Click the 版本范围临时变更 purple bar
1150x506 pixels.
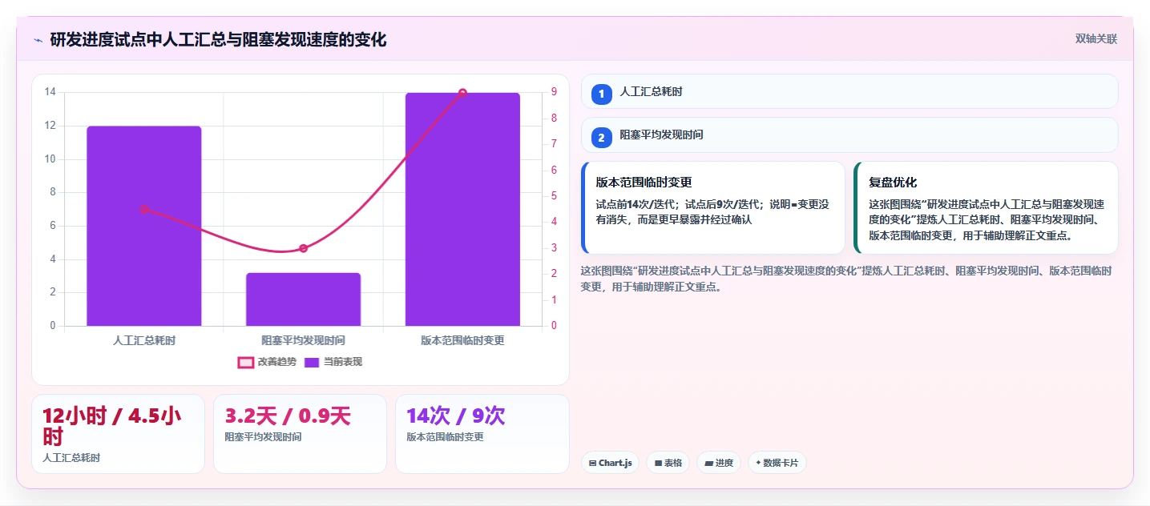tap(462, 209)
